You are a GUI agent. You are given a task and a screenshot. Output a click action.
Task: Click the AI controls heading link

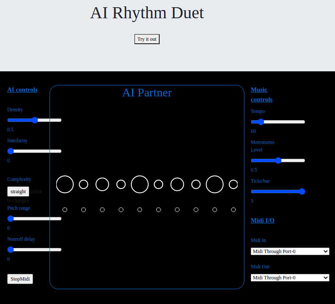22,90
